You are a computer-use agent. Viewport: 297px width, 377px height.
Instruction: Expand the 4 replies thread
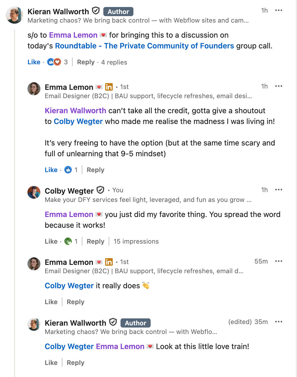point(114,62)
